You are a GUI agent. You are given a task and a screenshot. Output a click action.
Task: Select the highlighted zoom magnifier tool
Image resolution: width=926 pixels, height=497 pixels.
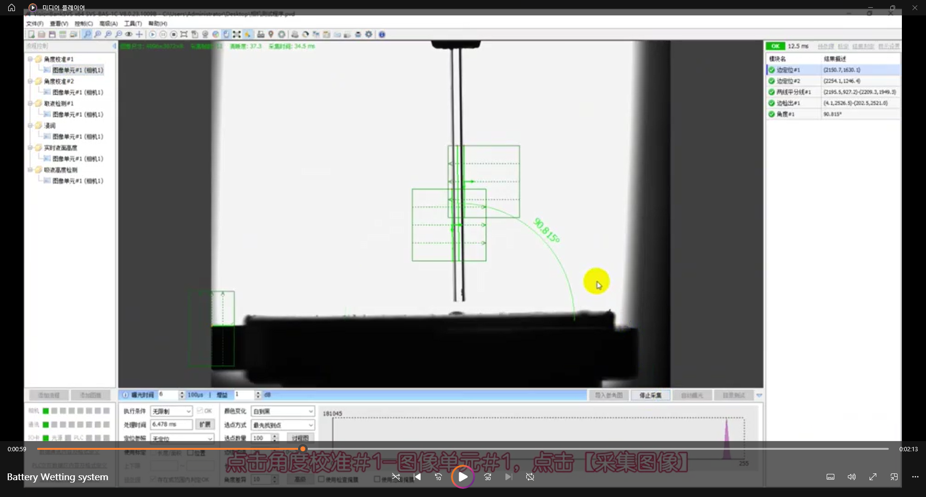click(x=87, y=34)
